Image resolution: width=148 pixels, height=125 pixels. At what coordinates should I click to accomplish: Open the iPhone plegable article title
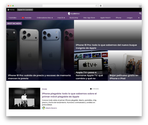pos(69,95)
